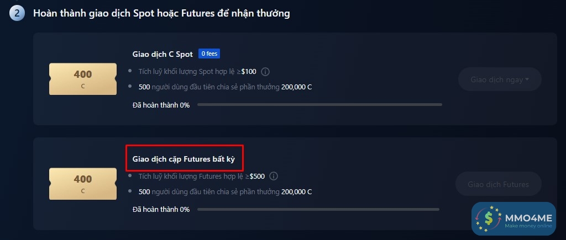
Task: Click the Spot 200,000 C reward sharing line
Action: [x=225, y=87]
